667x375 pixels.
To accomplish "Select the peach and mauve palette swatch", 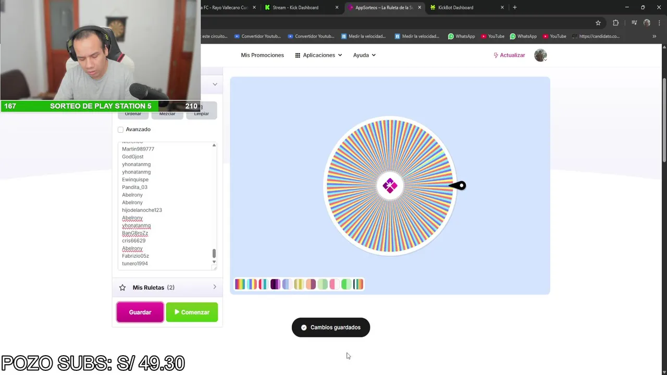I will tap(311, 284).
